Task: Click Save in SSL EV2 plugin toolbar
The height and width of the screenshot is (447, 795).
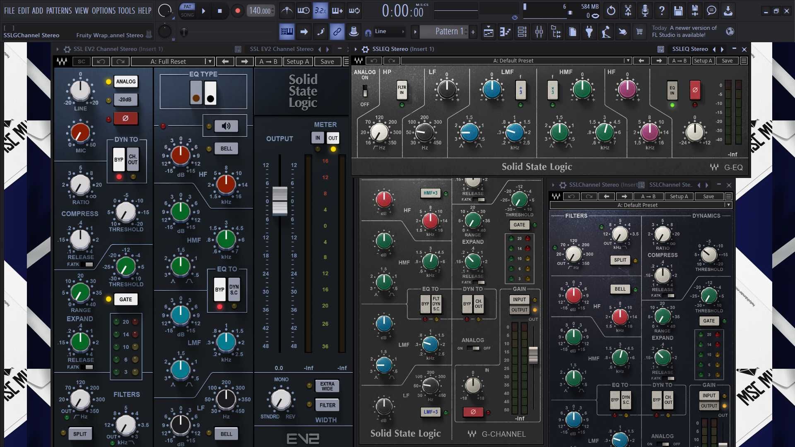Action: pyautogui.click(x=327, y=62)
